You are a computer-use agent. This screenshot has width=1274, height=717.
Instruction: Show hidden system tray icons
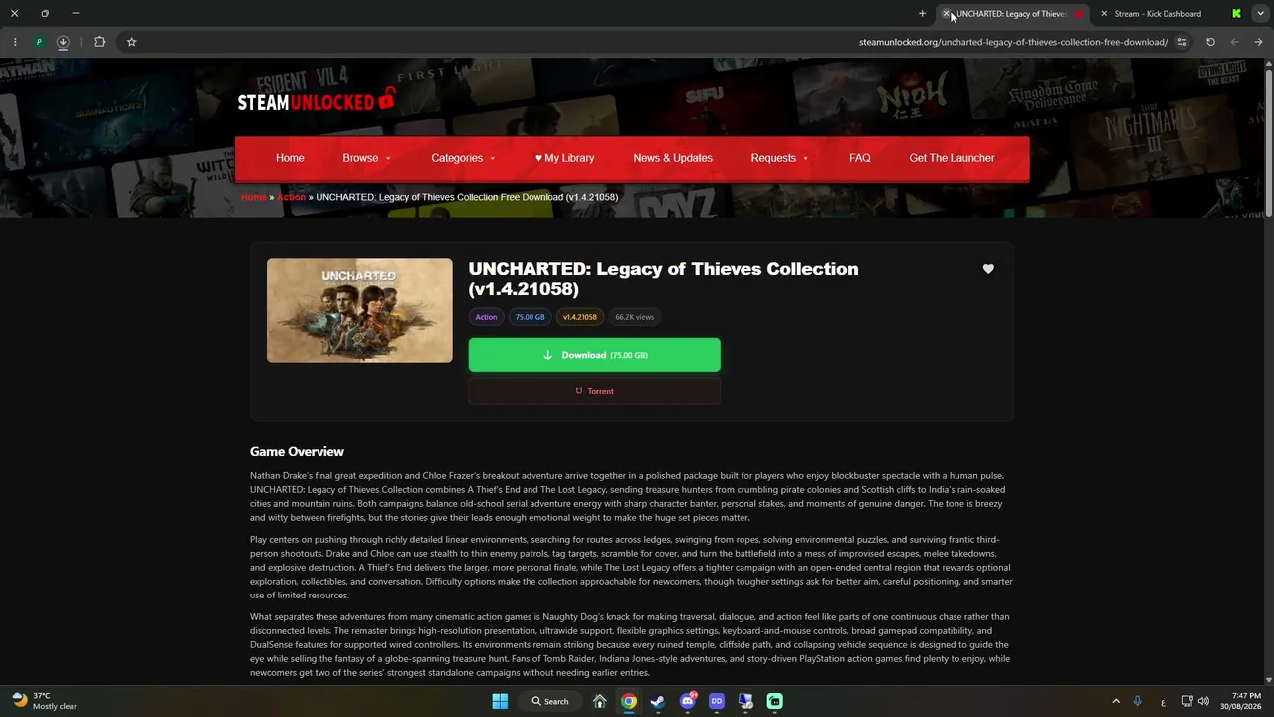(x=1115, y=701)
